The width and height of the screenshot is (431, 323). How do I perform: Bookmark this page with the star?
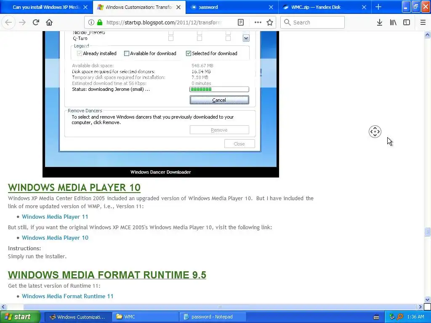coord(270,22)
